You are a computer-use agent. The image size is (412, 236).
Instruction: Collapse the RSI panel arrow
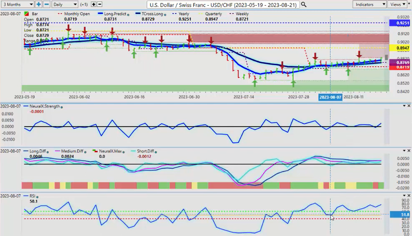pyautogui.click(x=404, y=195)
